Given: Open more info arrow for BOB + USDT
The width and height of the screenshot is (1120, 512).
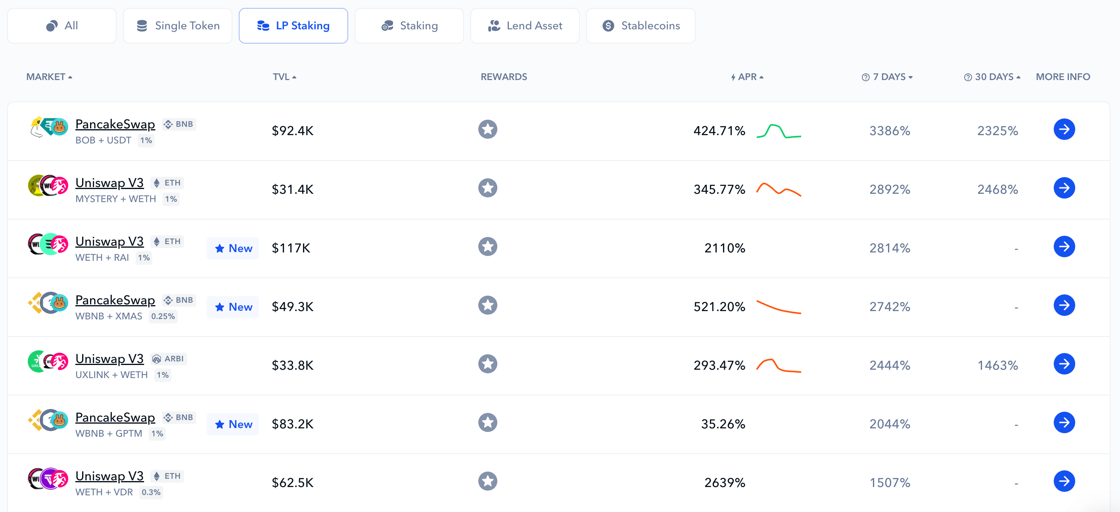Looking at the screenshot, I should point(1064,130).
